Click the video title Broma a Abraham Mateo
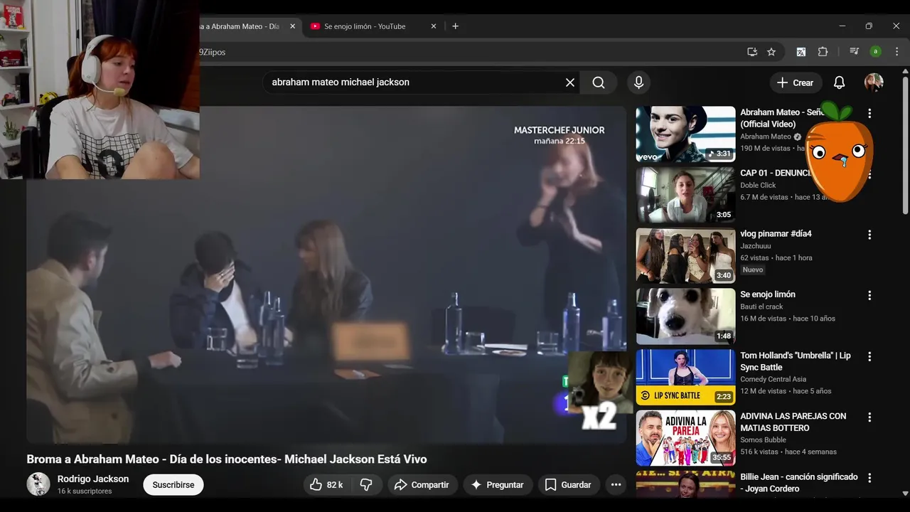 coord(227,459)
